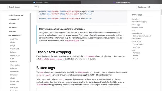
Task: Jump to Outline buttons in page contents
Action: click(137, 28)
